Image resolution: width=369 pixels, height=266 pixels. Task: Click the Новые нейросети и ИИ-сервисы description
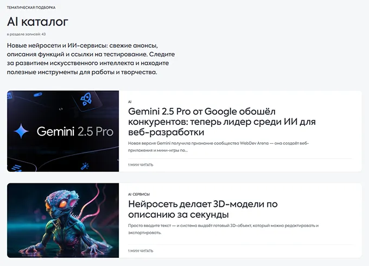(91, 58)
